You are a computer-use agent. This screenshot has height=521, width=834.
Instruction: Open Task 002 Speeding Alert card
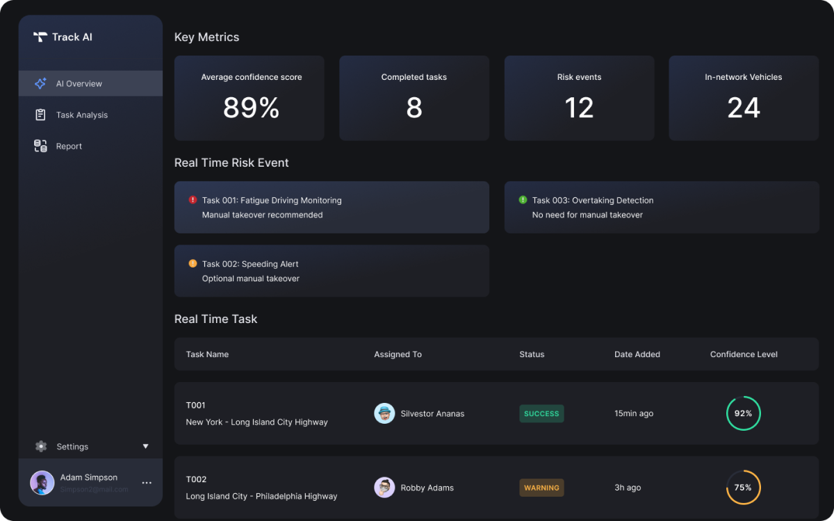pyautogui.click(x=332, y=271)
